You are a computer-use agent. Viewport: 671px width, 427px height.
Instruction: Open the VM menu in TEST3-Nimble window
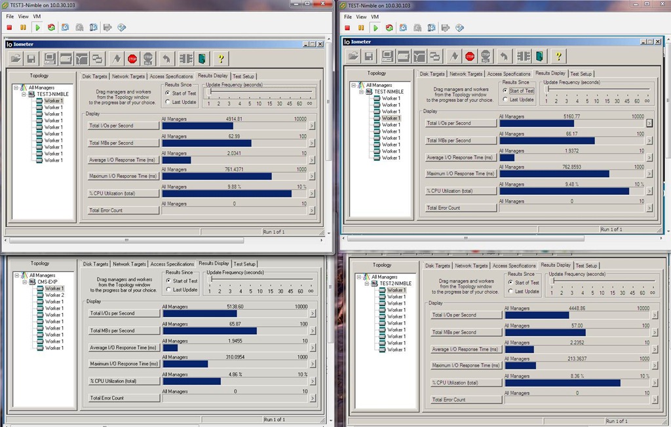pyautogui.click(x=37, y=16)
